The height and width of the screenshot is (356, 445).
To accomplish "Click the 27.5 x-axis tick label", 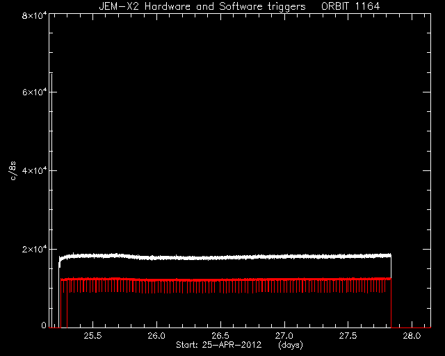I will click(x=348, y=336).
